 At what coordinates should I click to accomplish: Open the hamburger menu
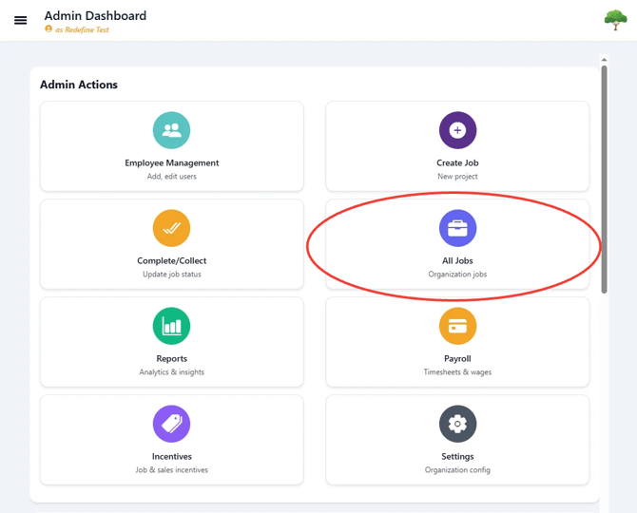[20, 20]
